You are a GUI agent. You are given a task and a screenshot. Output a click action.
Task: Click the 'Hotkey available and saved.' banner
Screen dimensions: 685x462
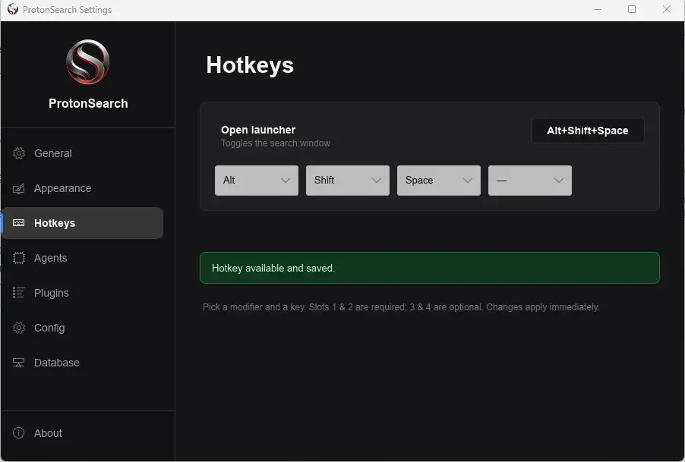(429, 268)
